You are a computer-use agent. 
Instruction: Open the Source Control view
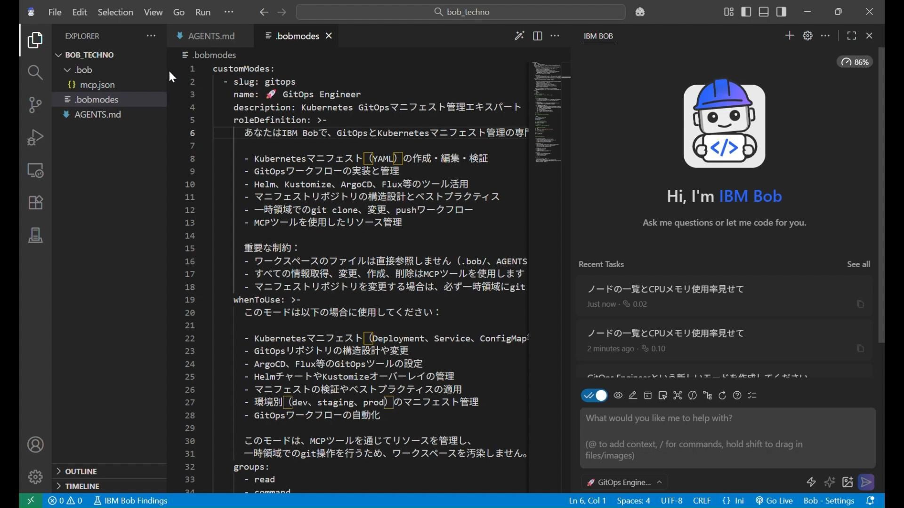click(35, 104)
